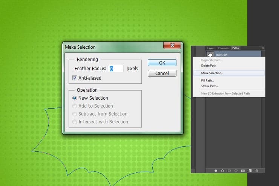Confirm the dialog with OK button

[162, 63]
